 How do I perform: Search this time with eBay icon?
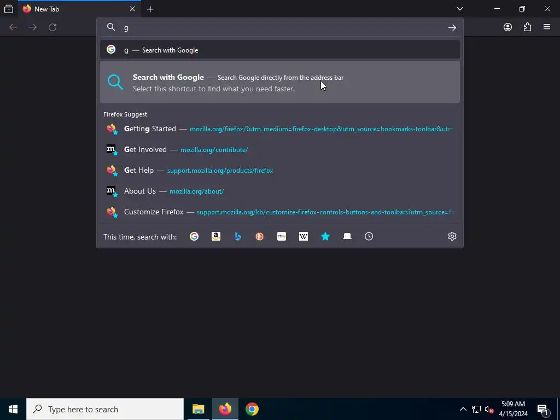(x=282, y=236)
